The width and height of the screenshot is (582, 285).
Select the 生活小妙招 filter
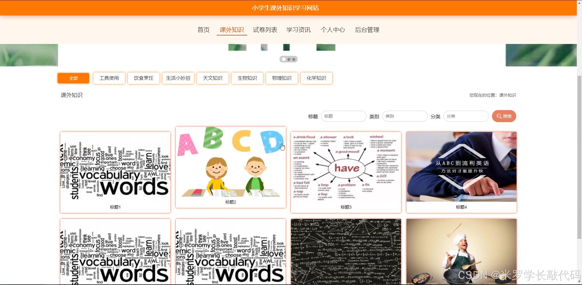tap(178, 78)
